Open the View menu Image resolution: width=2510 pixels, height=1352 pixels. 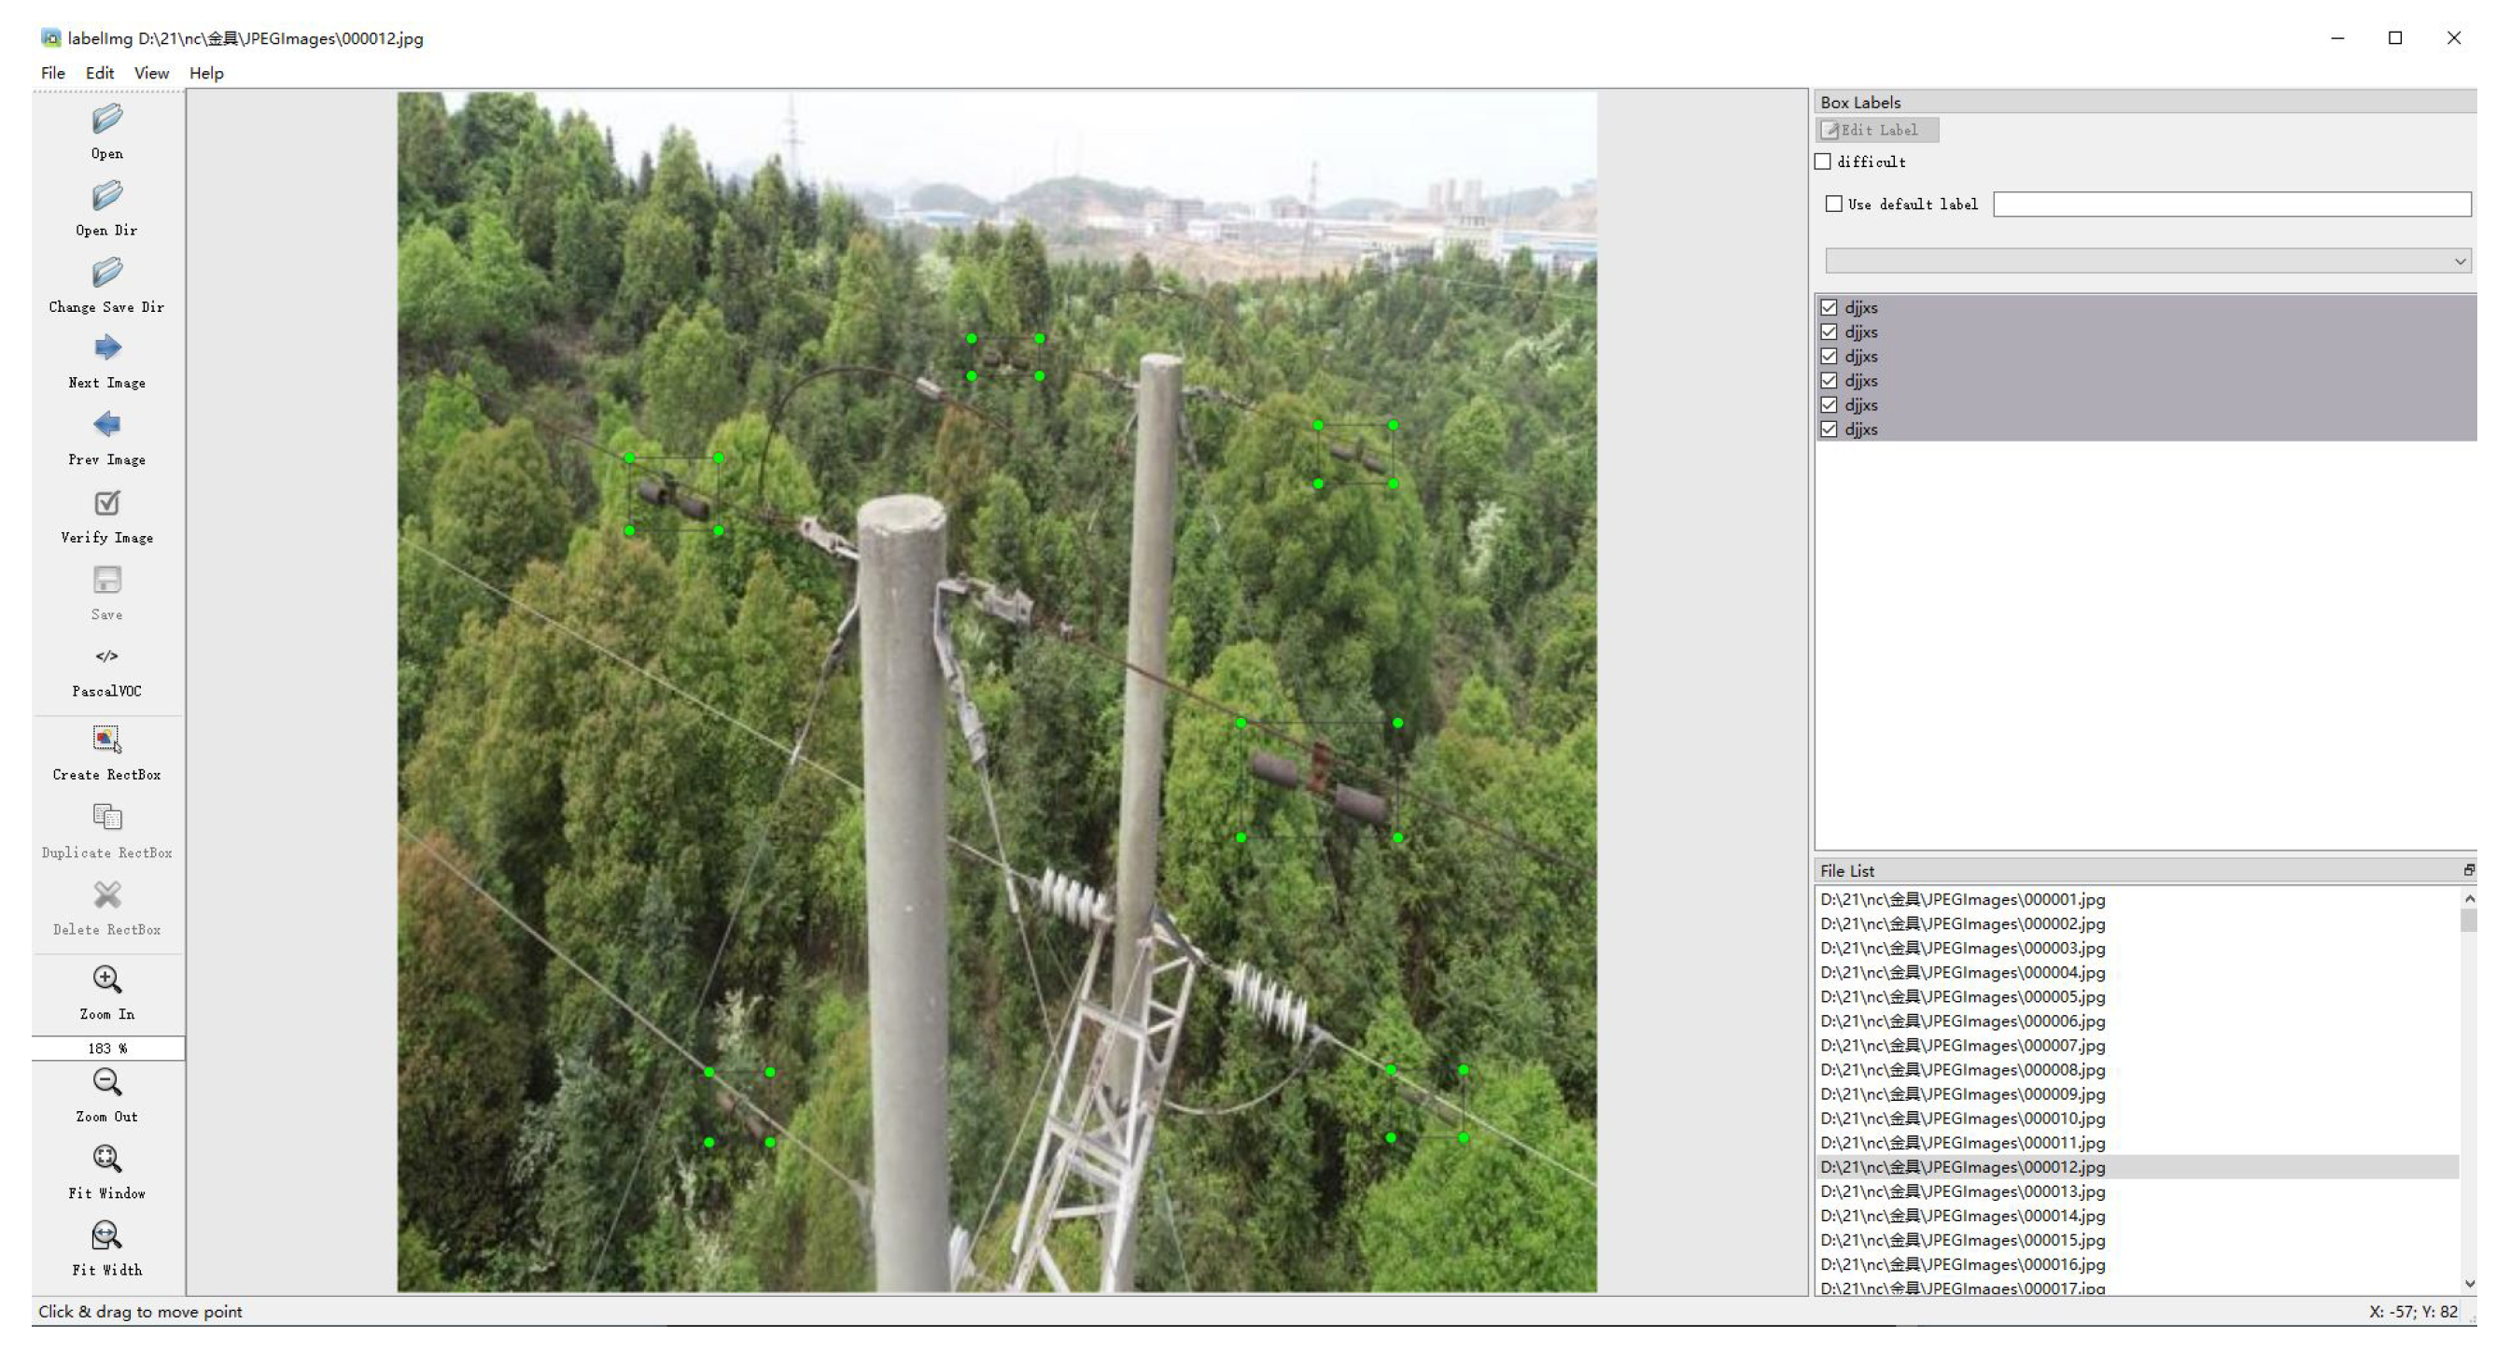tap(151, 73)
